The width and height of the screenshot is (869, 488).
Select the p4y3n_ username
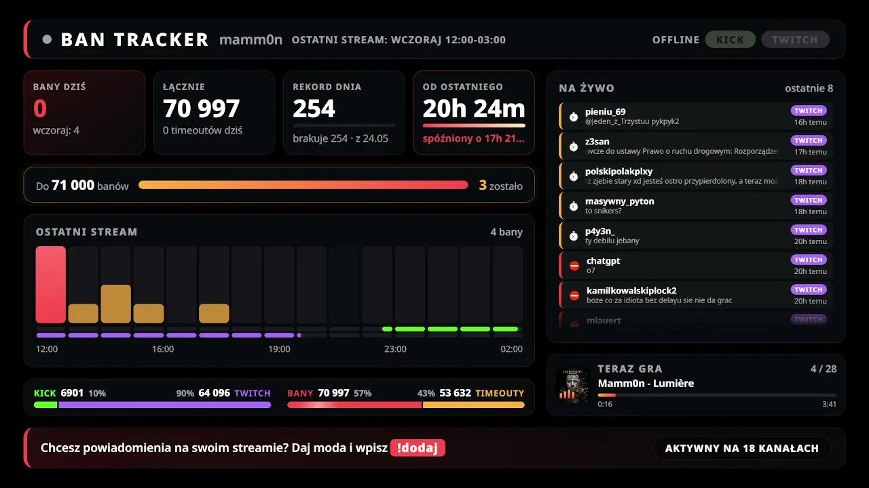[x=600, y=231]
